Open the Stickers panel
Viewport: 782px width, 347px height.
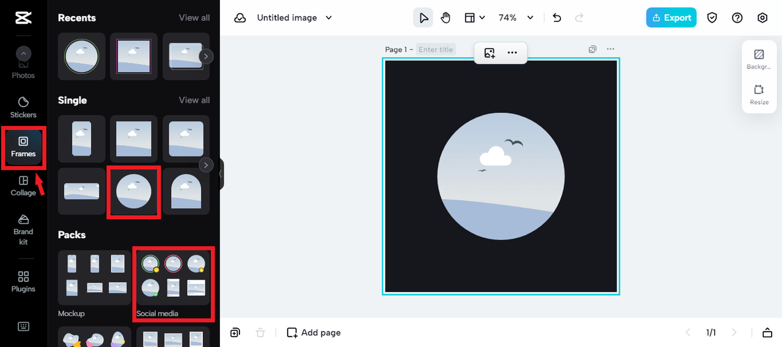23,107
